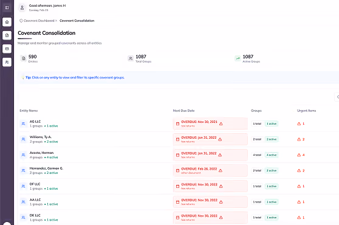Screen dimensions: 339x225
Task: Click the Total Groups stat icon
Action: [131, 58]
